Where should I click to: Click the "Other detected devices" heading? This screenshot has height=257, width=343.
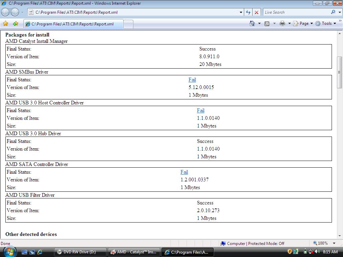31,234
